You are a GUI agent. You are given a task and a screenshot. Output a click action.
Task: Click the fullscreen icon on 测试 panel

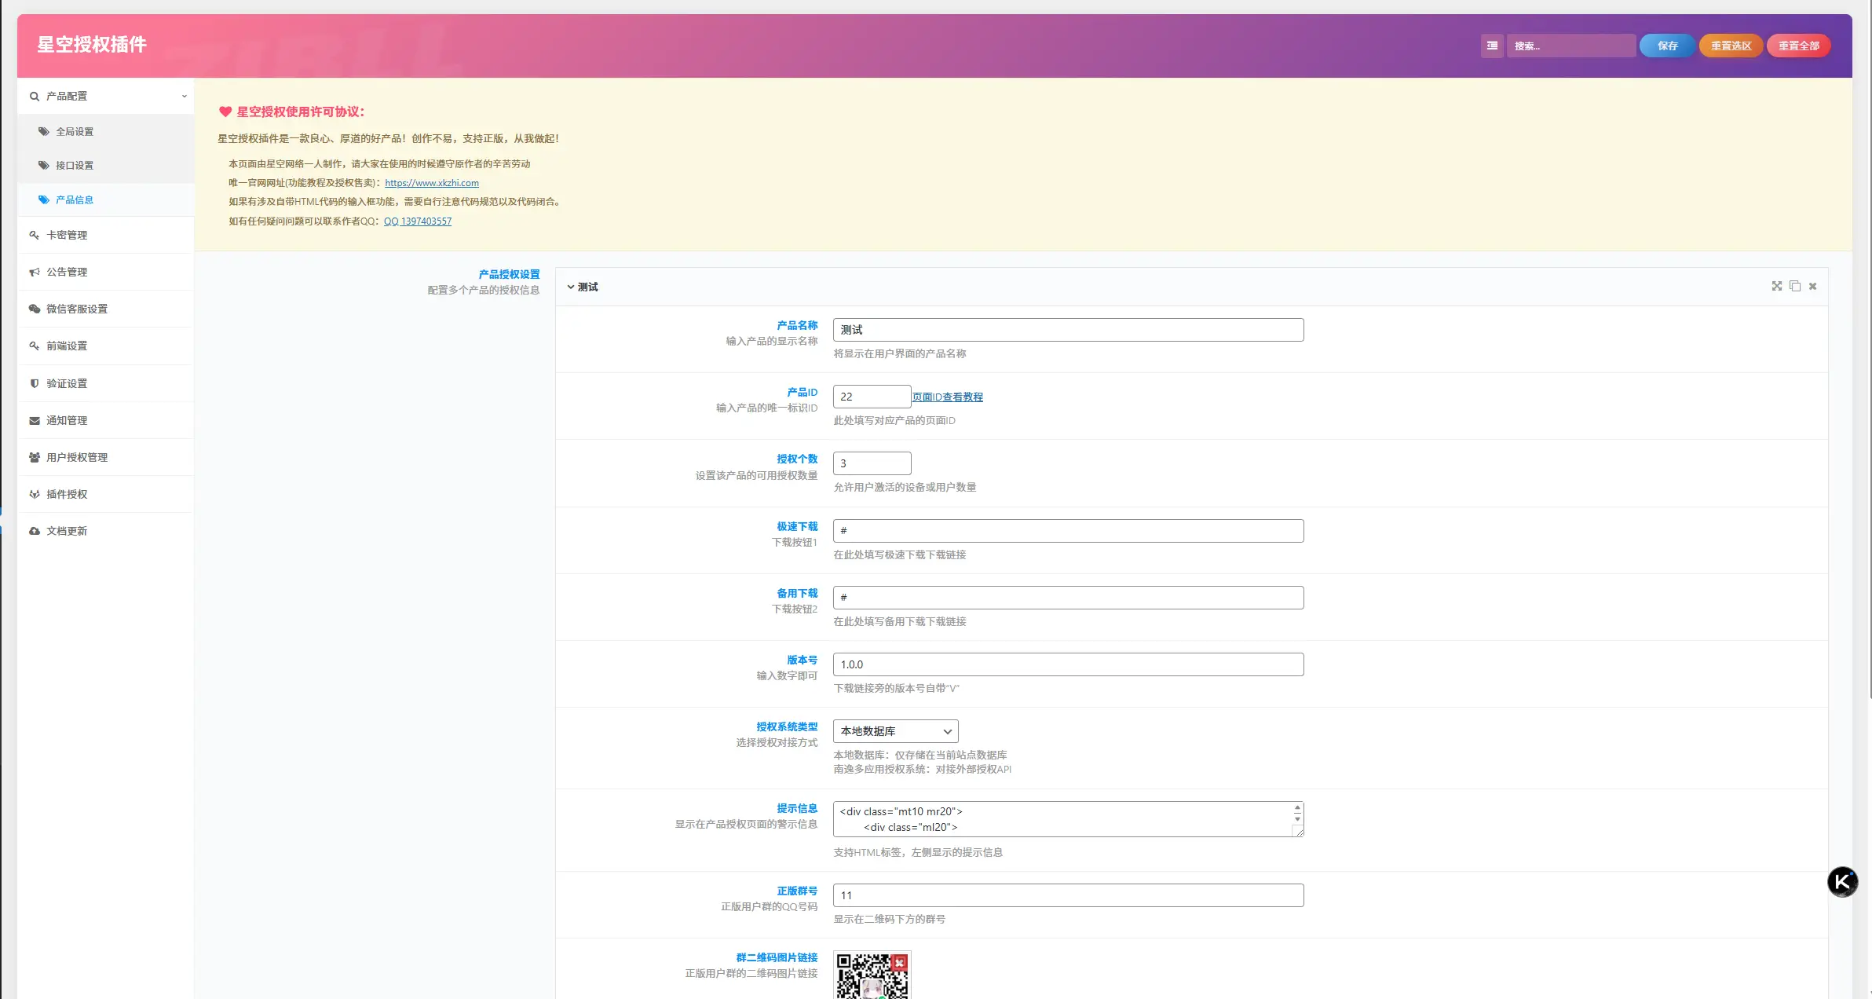[x=1776, y=286]
